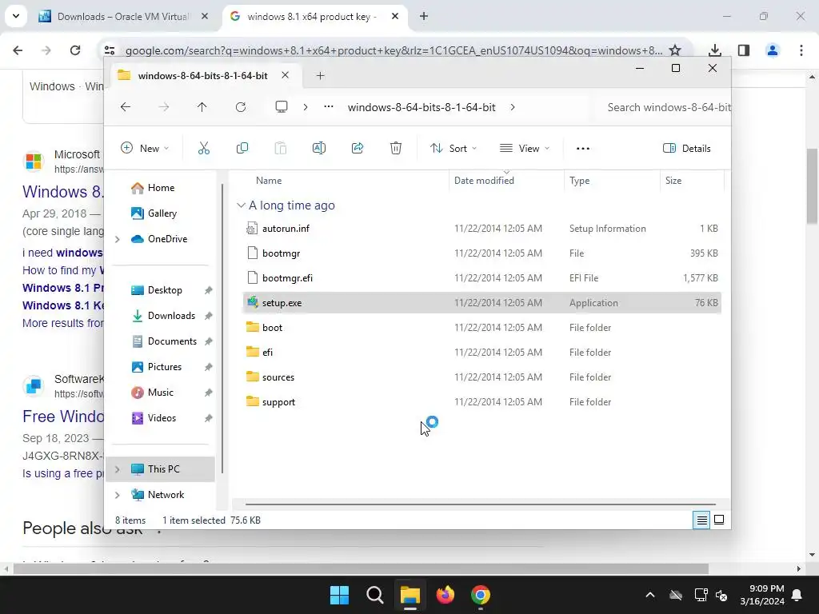Collapse the 'A long time ago' group
The width and height of the screenshot is (819, 614).
coord(241,205)
